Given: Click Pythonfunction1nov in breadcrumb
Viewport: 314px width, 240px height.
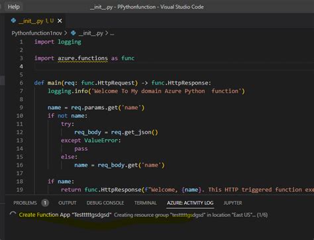Looking at the screenshot, I should [36, 33].
